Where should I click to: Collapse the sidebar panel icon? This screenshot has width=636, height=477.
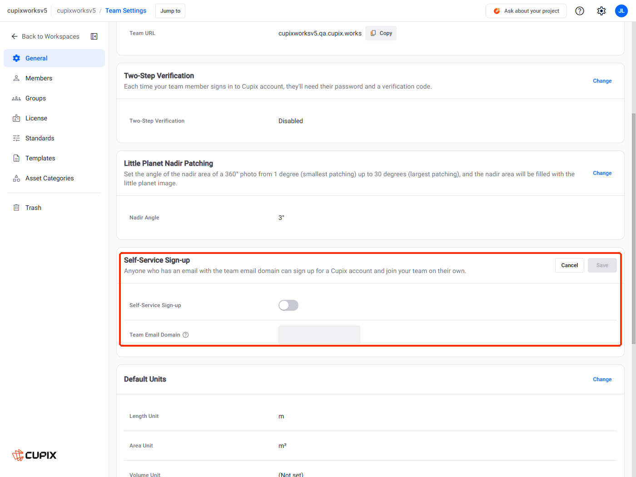pyautogui.click(x=94, y=36)
